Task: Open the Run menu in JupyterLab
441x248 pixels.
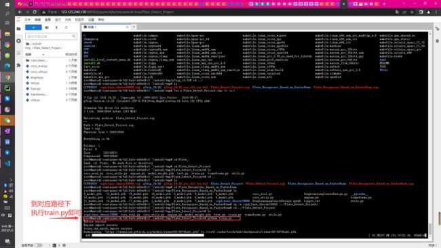Action: [x=58, y=20]
